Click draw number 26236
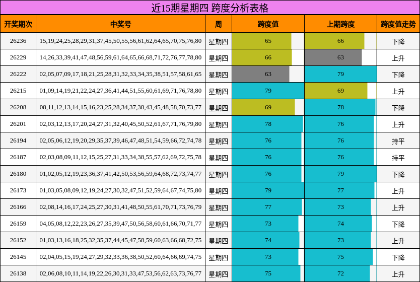This screenshot has width=420, height=282. click(18, 41)
